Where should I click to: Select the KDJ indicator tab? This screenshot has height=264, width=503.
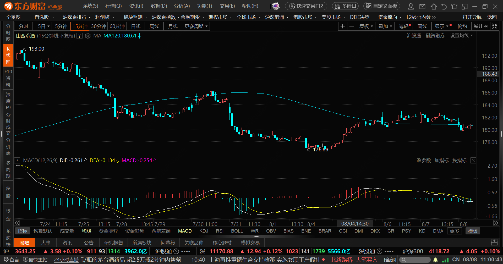(x=204, y=231)
